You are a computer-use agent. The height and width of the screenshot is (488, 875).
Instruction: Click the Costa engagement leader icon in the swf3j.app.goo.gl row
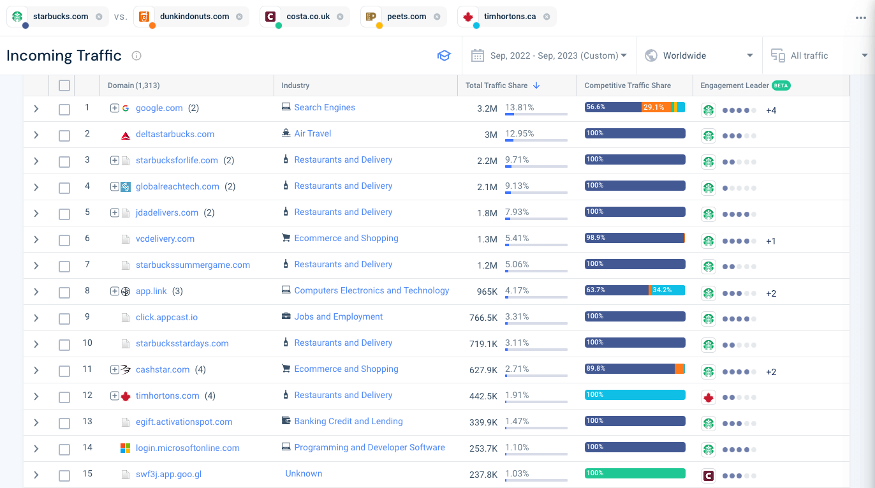coord(708,476)
